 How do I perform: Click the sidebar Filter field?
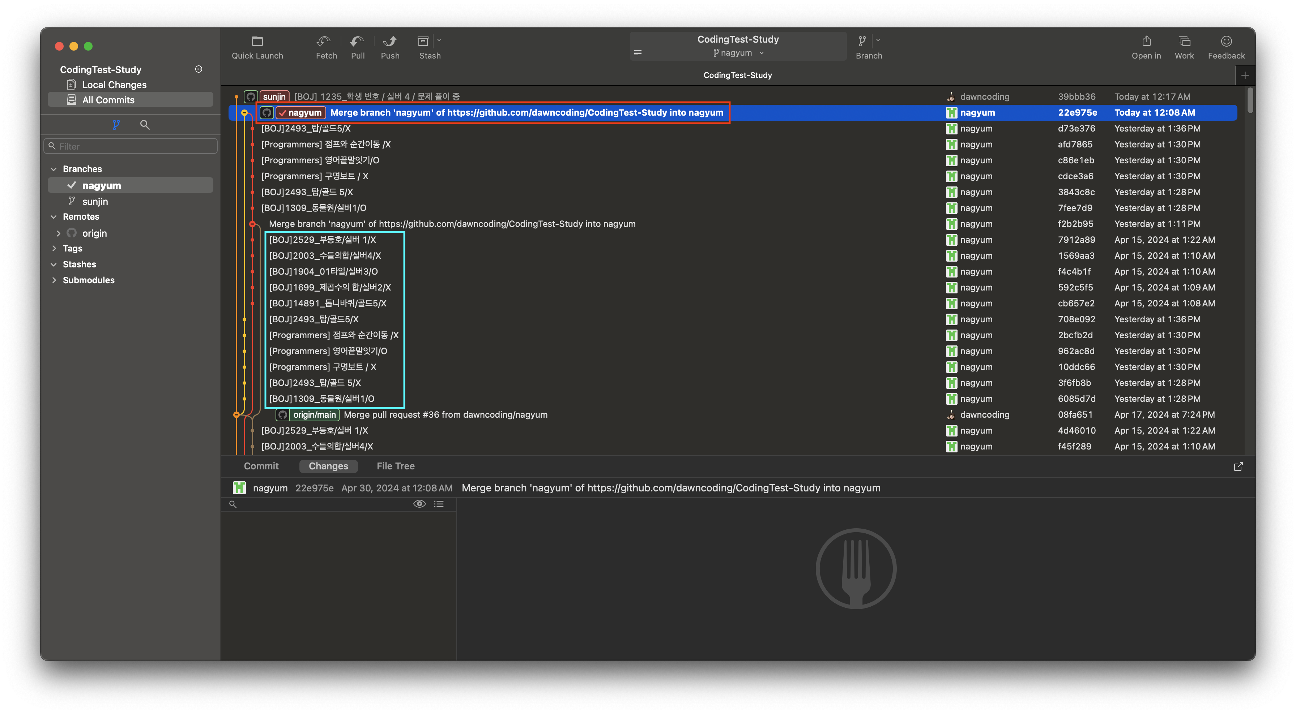[x=130, y=146]
